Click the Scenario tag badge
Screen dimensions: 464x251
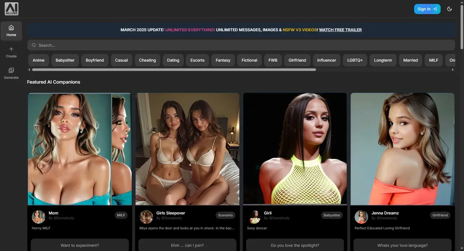pyautogui.click(x=225, y=215)
